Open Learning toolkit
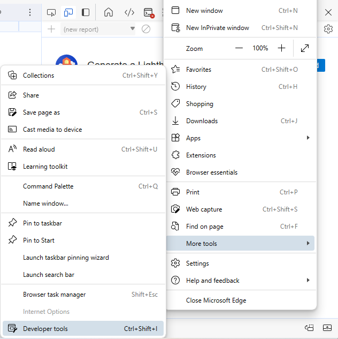 (x=83, y=166)
